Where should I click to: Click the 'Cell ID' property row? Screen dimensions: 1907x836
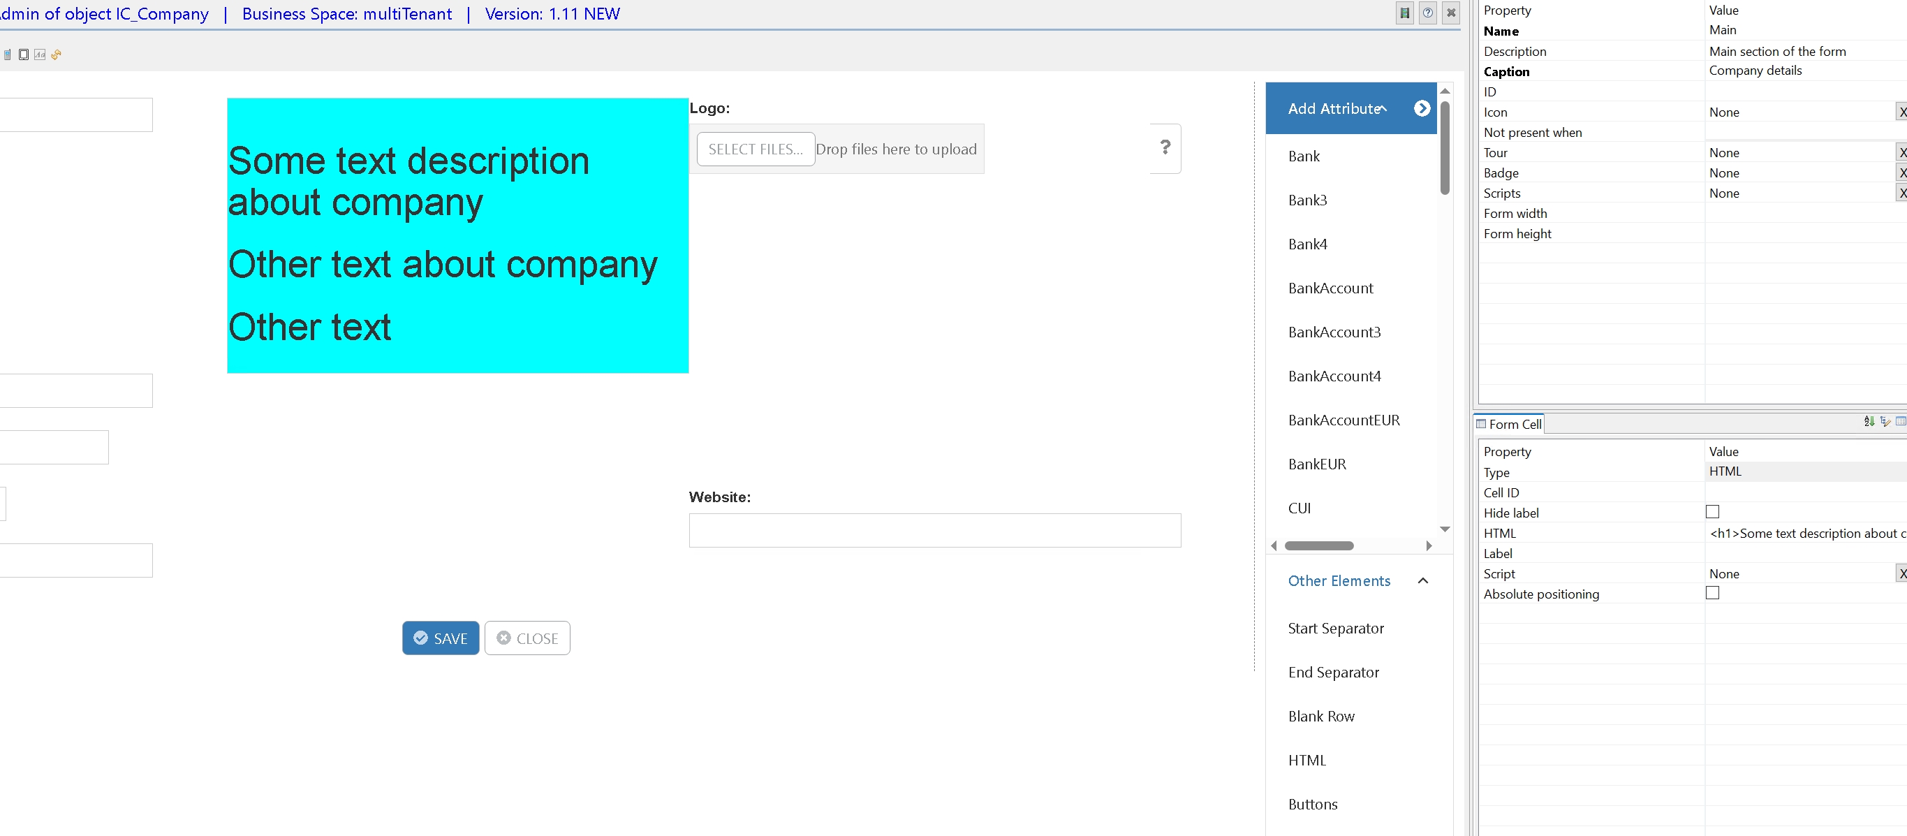coord(1693,492)
